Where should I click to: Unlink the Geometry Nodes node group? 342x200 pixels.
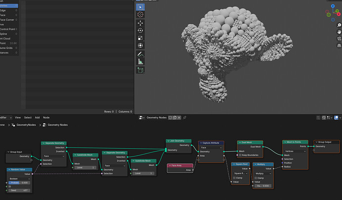[x=179, y=118]
